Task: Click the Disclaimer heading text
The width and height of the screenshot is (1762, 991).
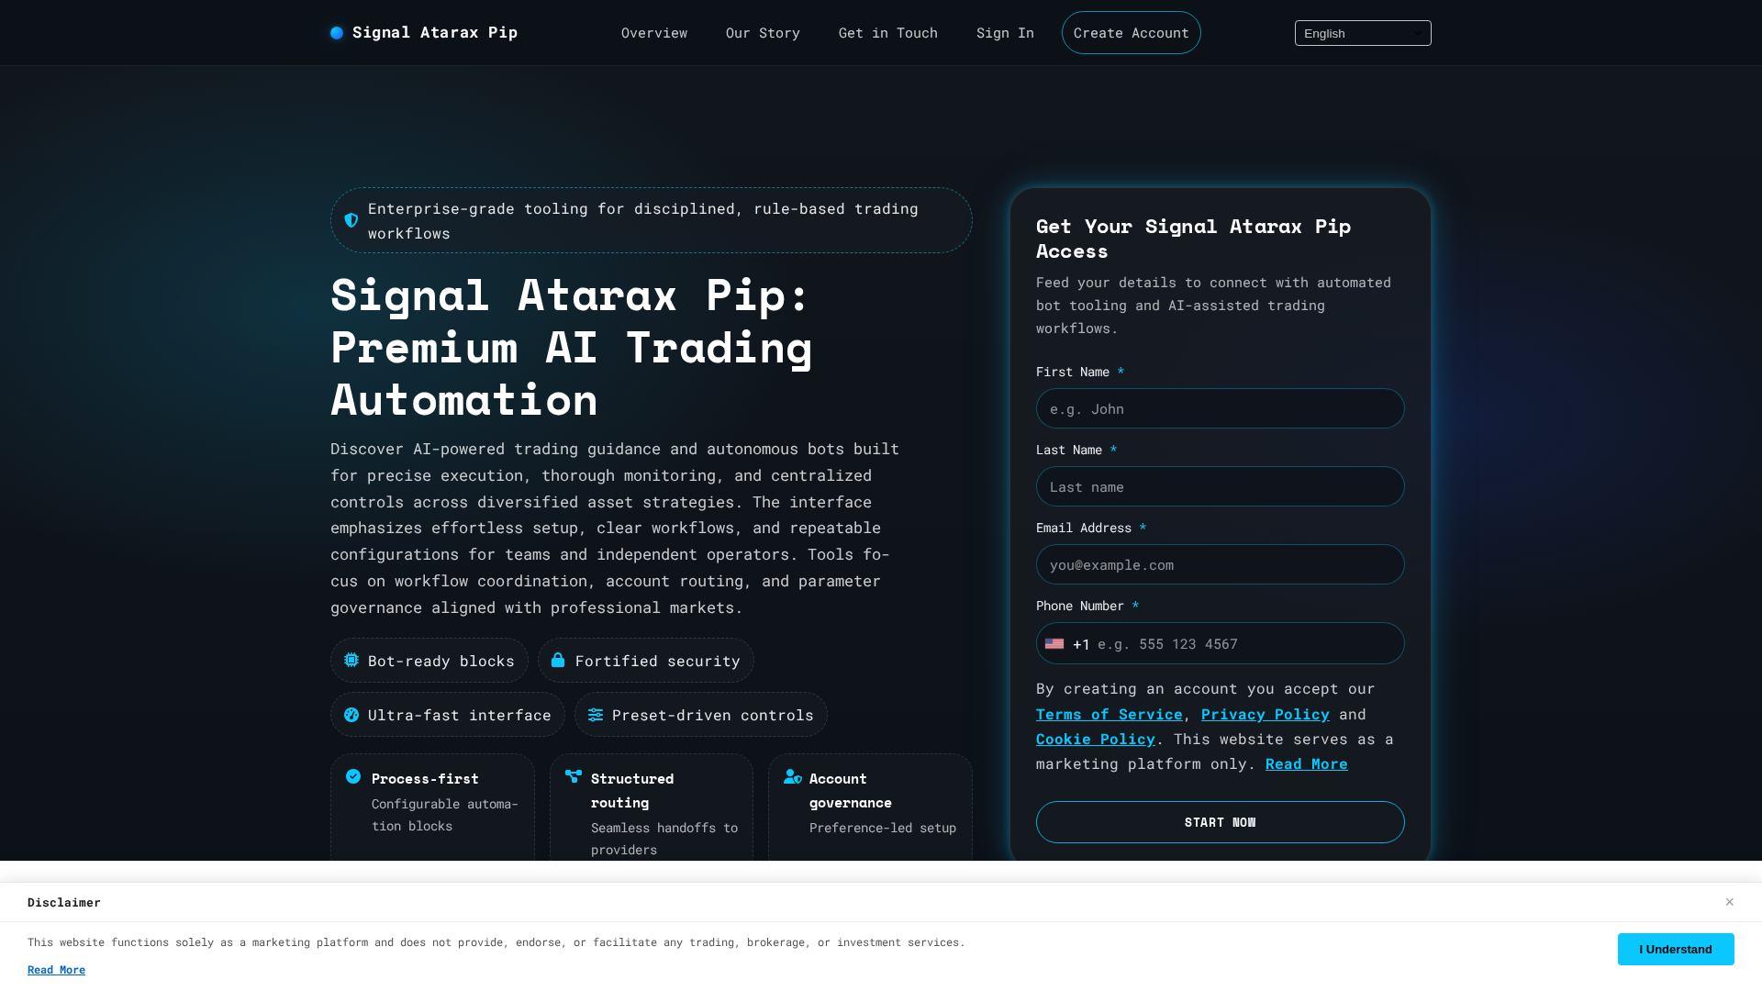Action: click(x=64, y=902)
